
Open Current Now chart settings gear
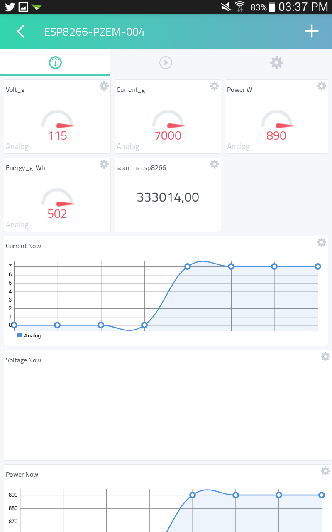click(322, 242)
